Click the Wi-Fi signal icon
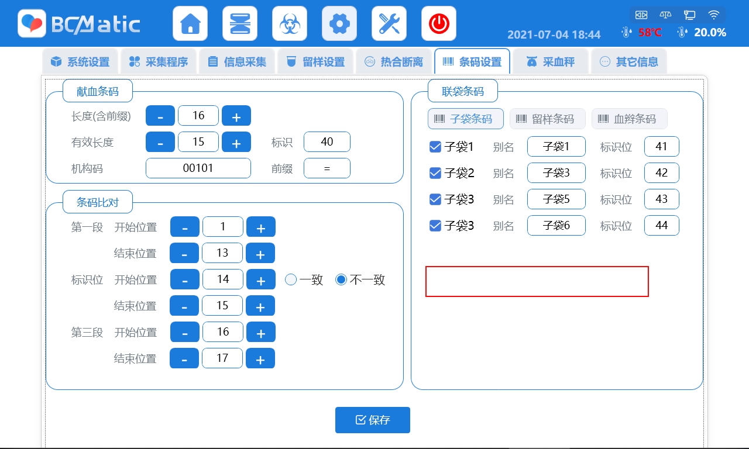The width and height of the screenshot is (749, 449). 714,15
